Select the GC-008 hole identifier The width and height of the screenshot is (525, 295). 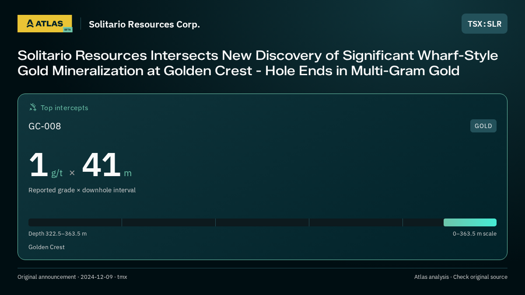click(x=45, y=126)
